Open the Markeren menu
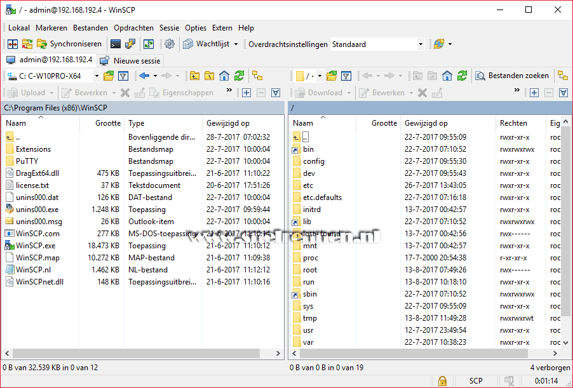 [51, 28]
